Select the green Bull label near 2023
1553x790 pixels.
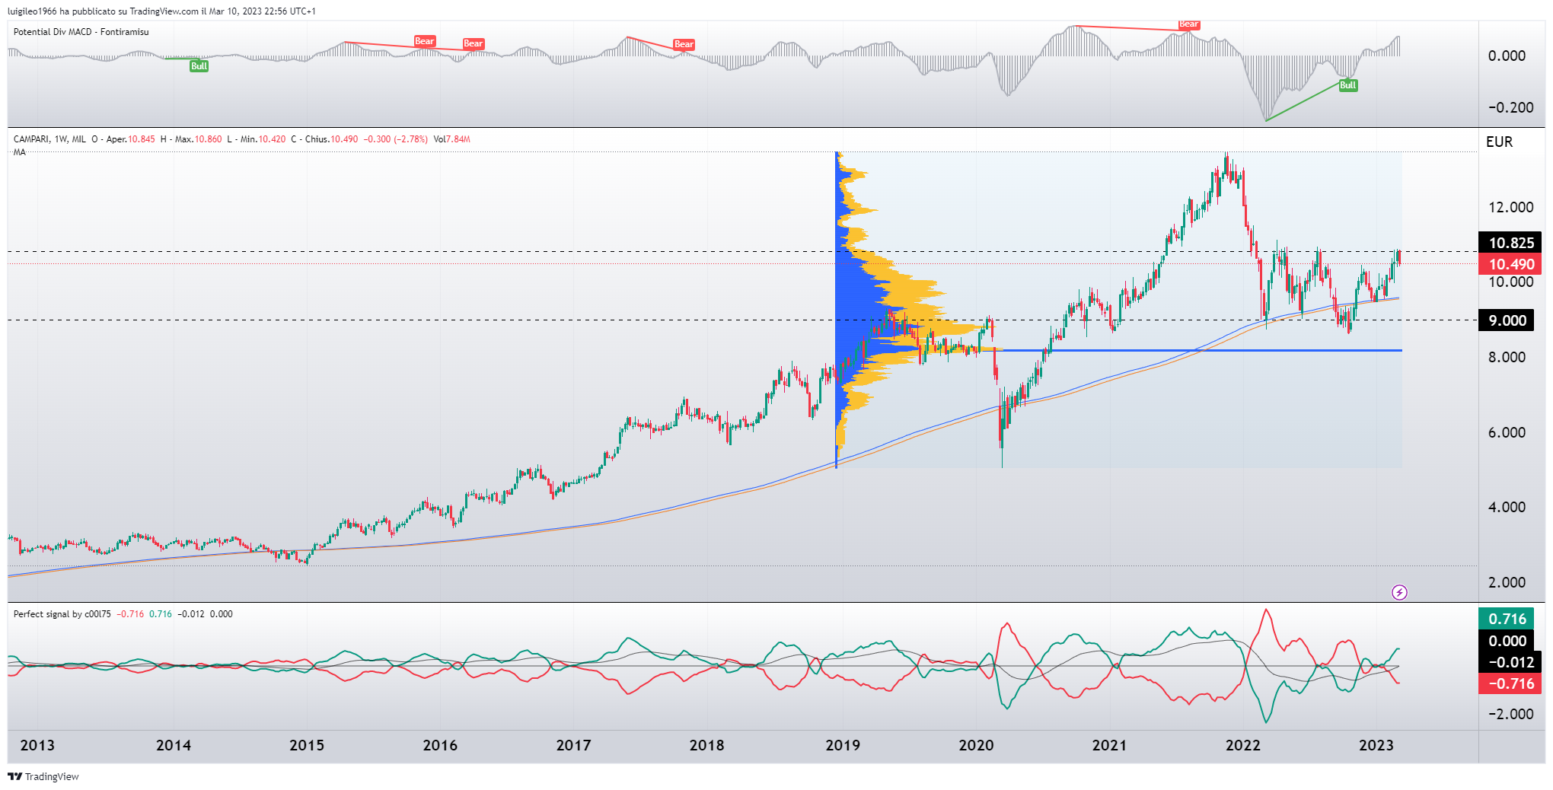pyautogui.click(x=1347, y=85)
